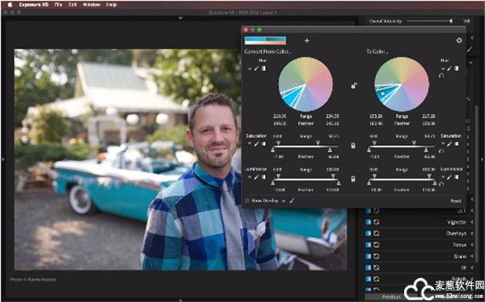
Task: Expand the Focus panel arrow
Action: (472, 245)
